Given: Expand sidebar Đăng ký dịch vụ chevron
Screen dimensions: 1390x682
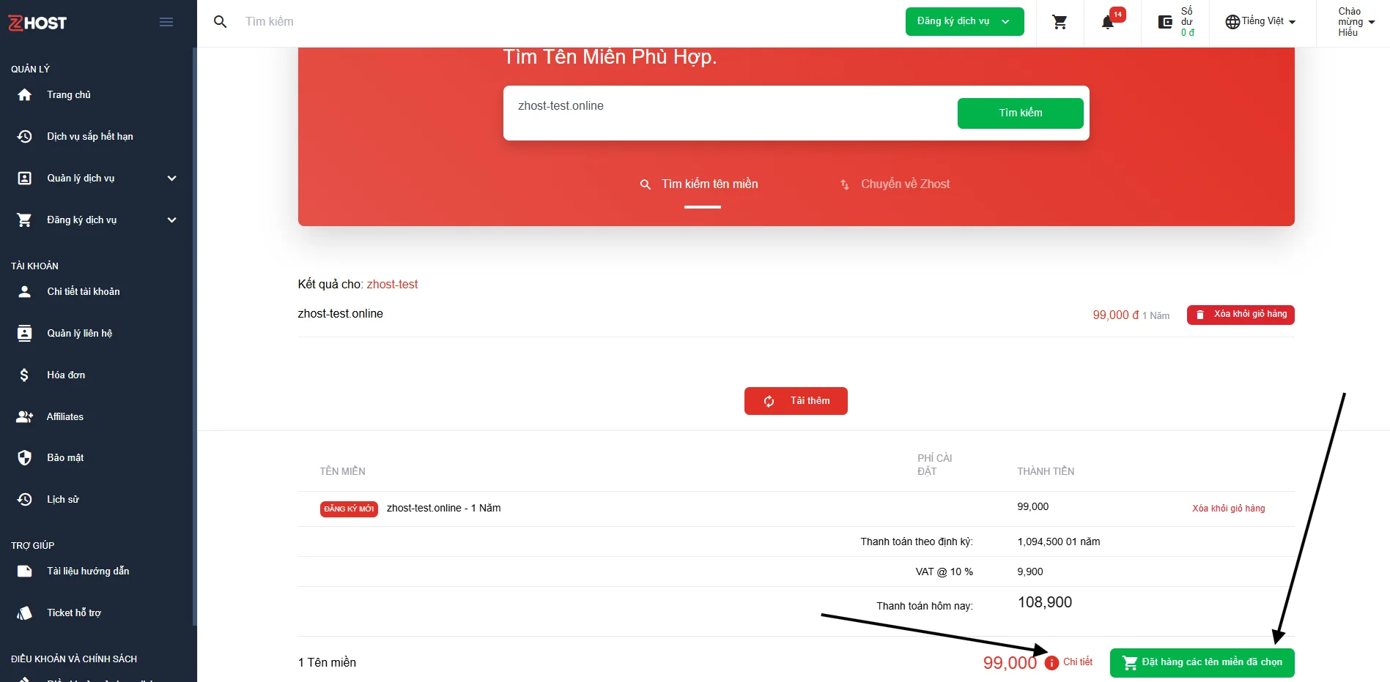Looking at the screenshot, I should click(x=171, y=220).
